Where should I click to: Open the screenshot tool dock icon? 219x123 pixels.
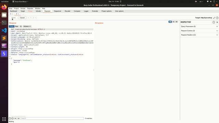[4, 46]
